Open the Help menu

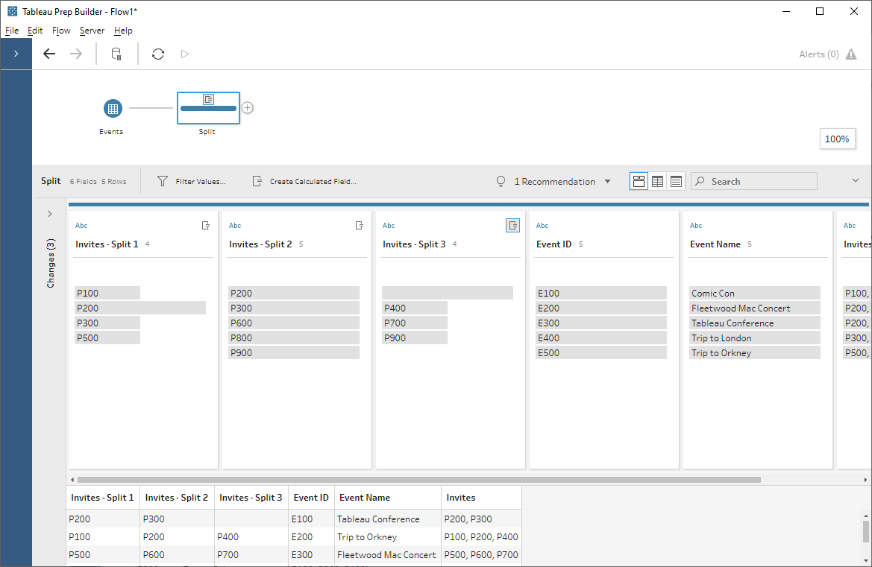[123, 31]
